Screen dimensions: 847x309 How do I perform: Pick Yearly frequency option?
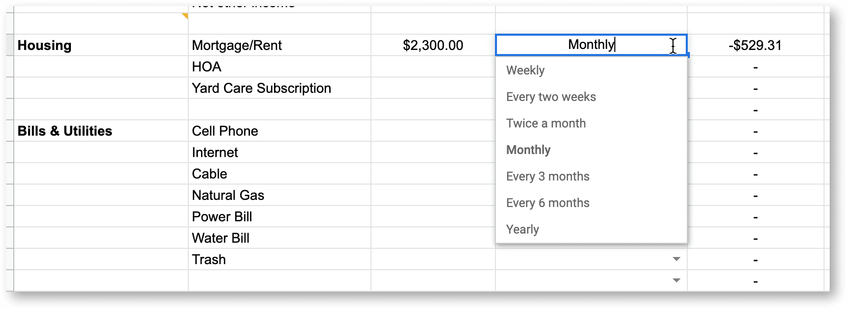coord(591,229)
